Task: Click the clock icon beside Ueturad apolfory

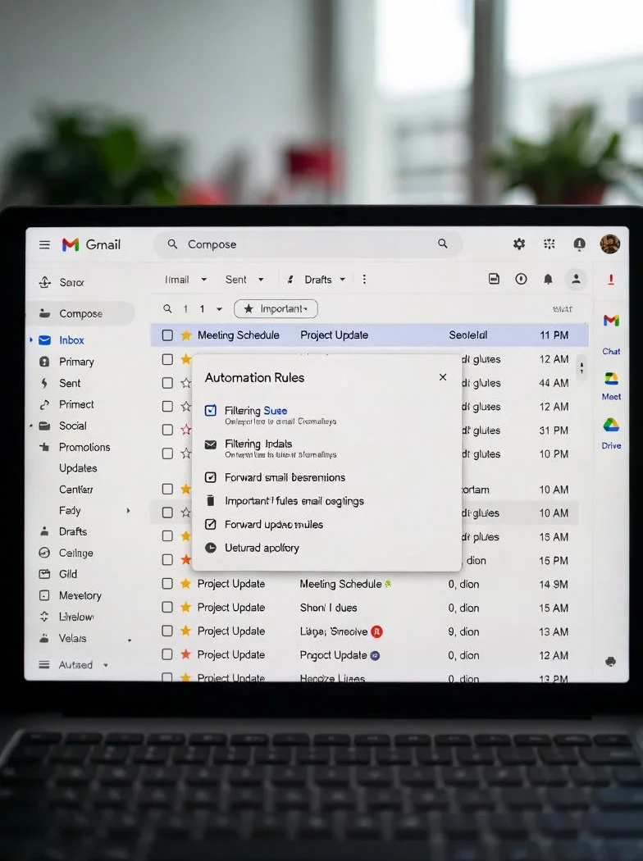Action: (210, 548)
